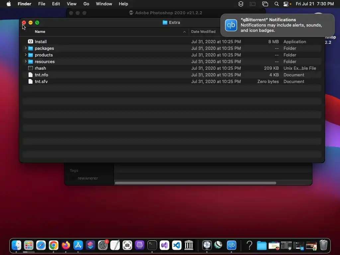Open TextEdit from the Dock
340x255 pixels.
(115, 245)
